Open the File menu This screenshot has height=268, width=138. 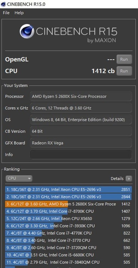[6, 13]
